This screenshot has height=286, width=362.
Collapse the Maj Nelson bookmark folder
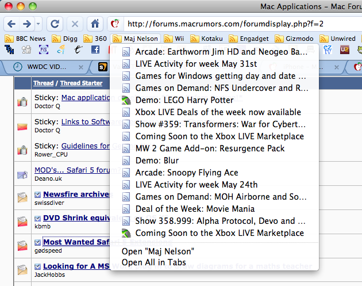click(136, 39)
